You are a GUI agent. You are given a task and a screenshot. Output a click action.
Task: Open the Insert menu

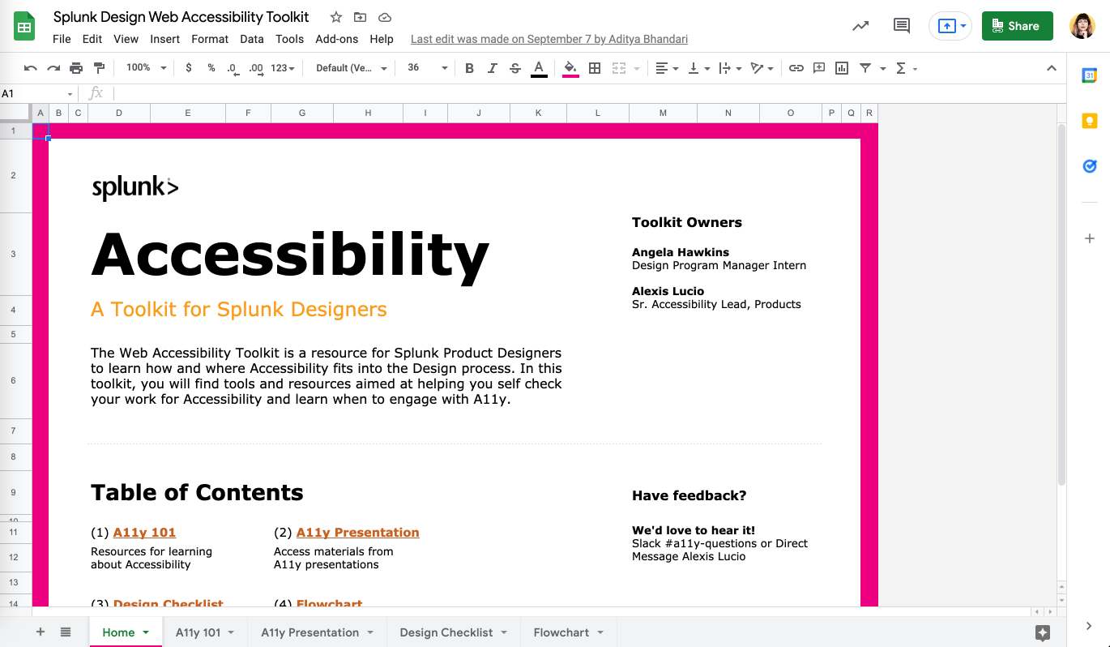click(165, 39)
